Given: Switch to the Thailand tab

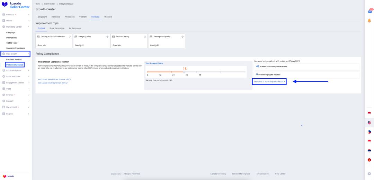Looking at the screenshot, I should (108, 17).
